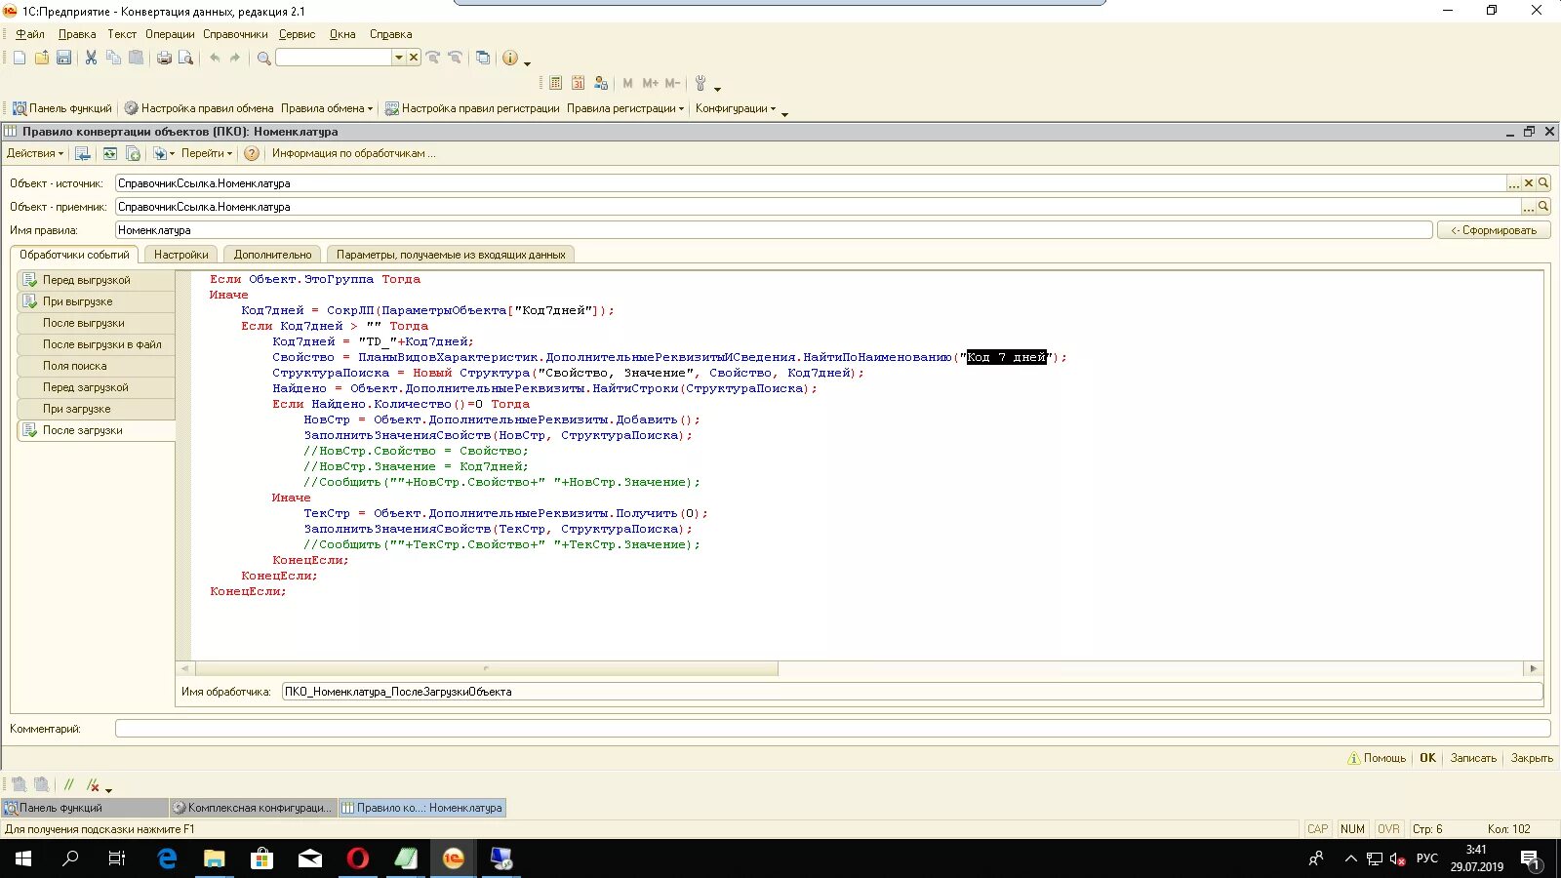This screenshot has height=878, width=1561.
Task: Switch to Параметры, получаемые из входящих данных tab
Action: point(451,255)
